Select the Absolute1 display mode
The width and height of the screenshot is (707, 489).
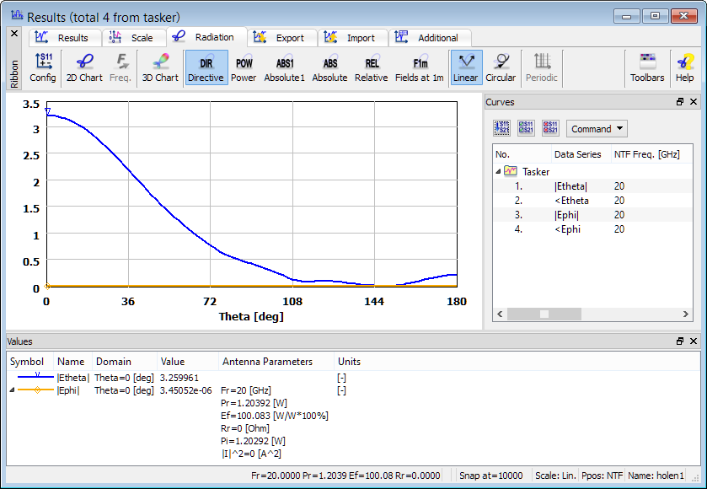click(284, 67)
